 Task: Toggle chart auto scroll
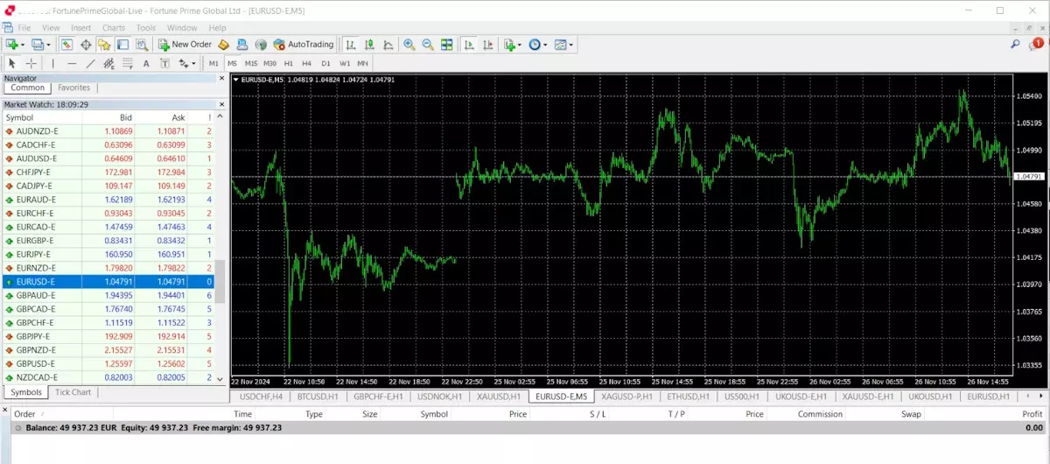470,45
